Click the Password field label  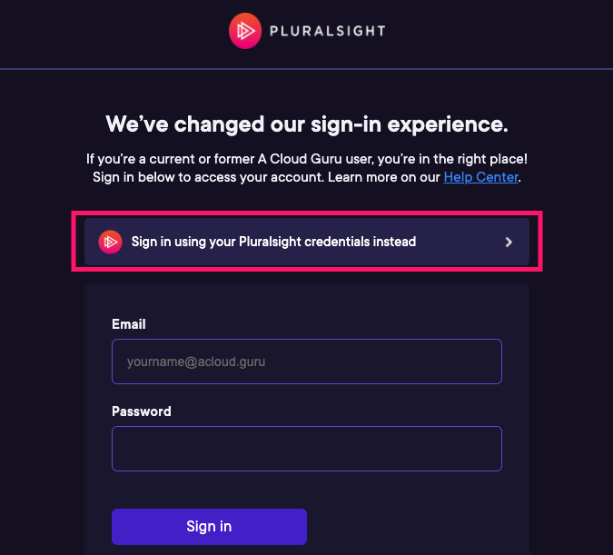(142, 411)
